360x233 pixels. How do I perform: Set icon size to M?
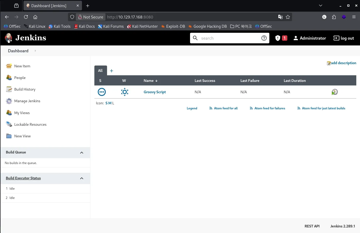[110, 103]
